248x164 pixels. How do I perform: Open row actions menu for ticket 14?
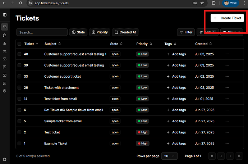pyautogui.click(x=227, y=99)
